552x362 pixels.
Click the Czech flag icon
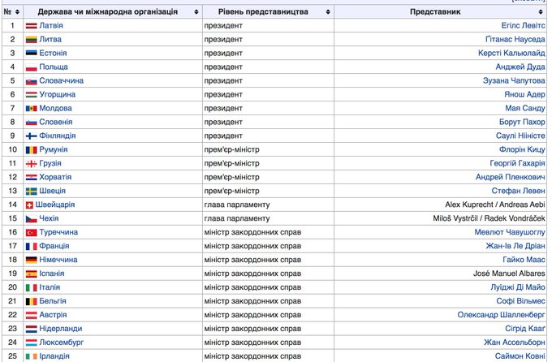click(32, 218)
